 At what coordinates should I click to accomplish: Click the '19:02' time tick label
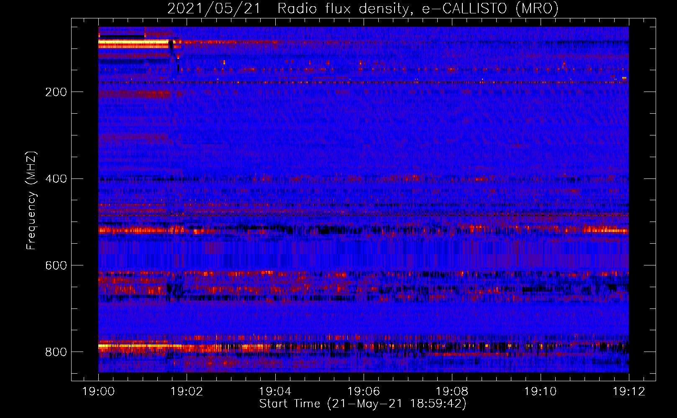point(187,391)
